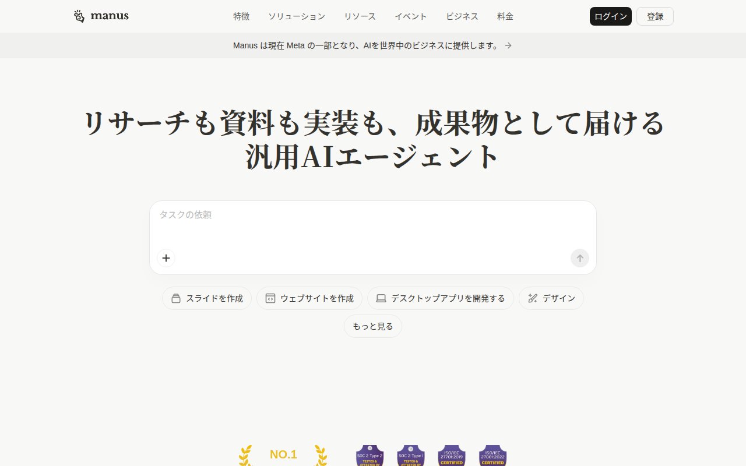The width and height of the screenshot is (746, 466).
Task: Open the ソリューション navigation menu
Action: (297, 16)
